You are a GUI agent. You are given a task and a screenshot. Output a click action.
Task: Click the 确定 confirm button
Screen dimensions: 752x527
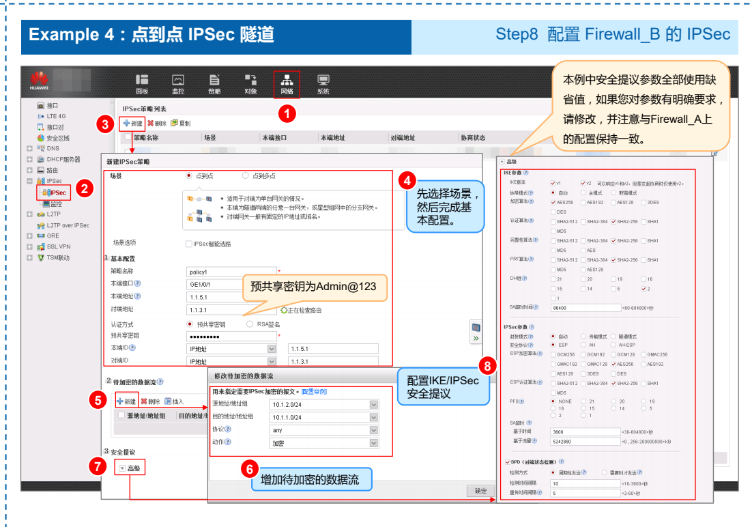pos(480,491)
